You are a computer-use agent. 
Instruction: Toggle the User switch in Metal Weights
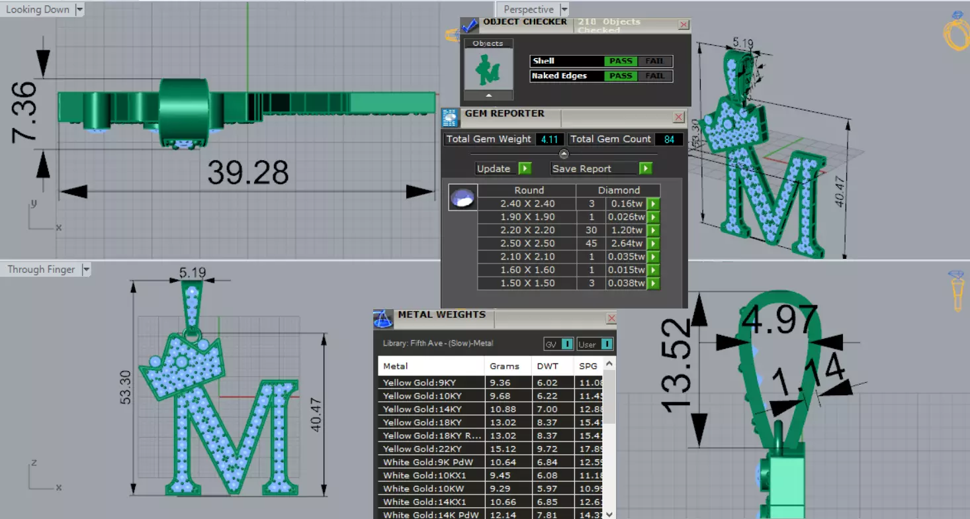(607, 344)
